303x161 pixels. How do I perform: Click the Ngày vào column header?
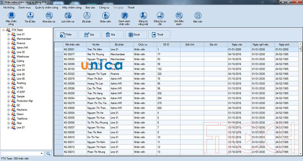pos(239,44)
